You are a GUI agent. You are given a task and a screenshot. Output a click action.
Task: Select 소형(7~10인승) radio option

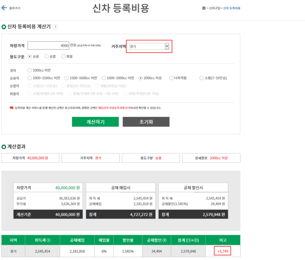[x=202, y=78]
